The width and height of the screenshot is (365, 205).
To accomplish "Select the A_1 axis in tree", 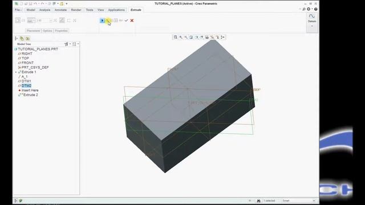I will tap(25, 76).
